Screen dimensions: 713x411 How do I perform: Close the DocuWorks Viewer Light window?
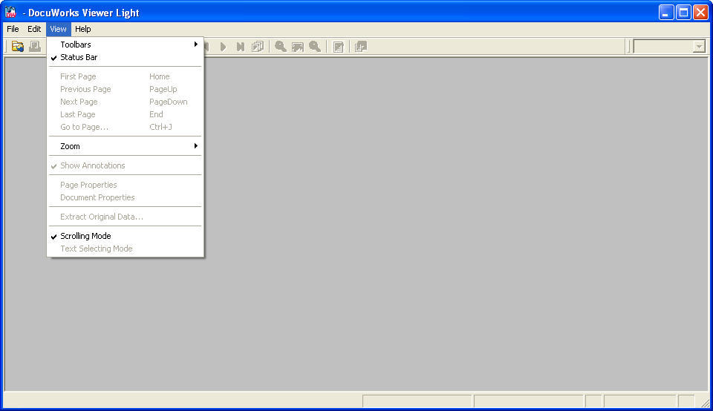(x=700, y=13)
